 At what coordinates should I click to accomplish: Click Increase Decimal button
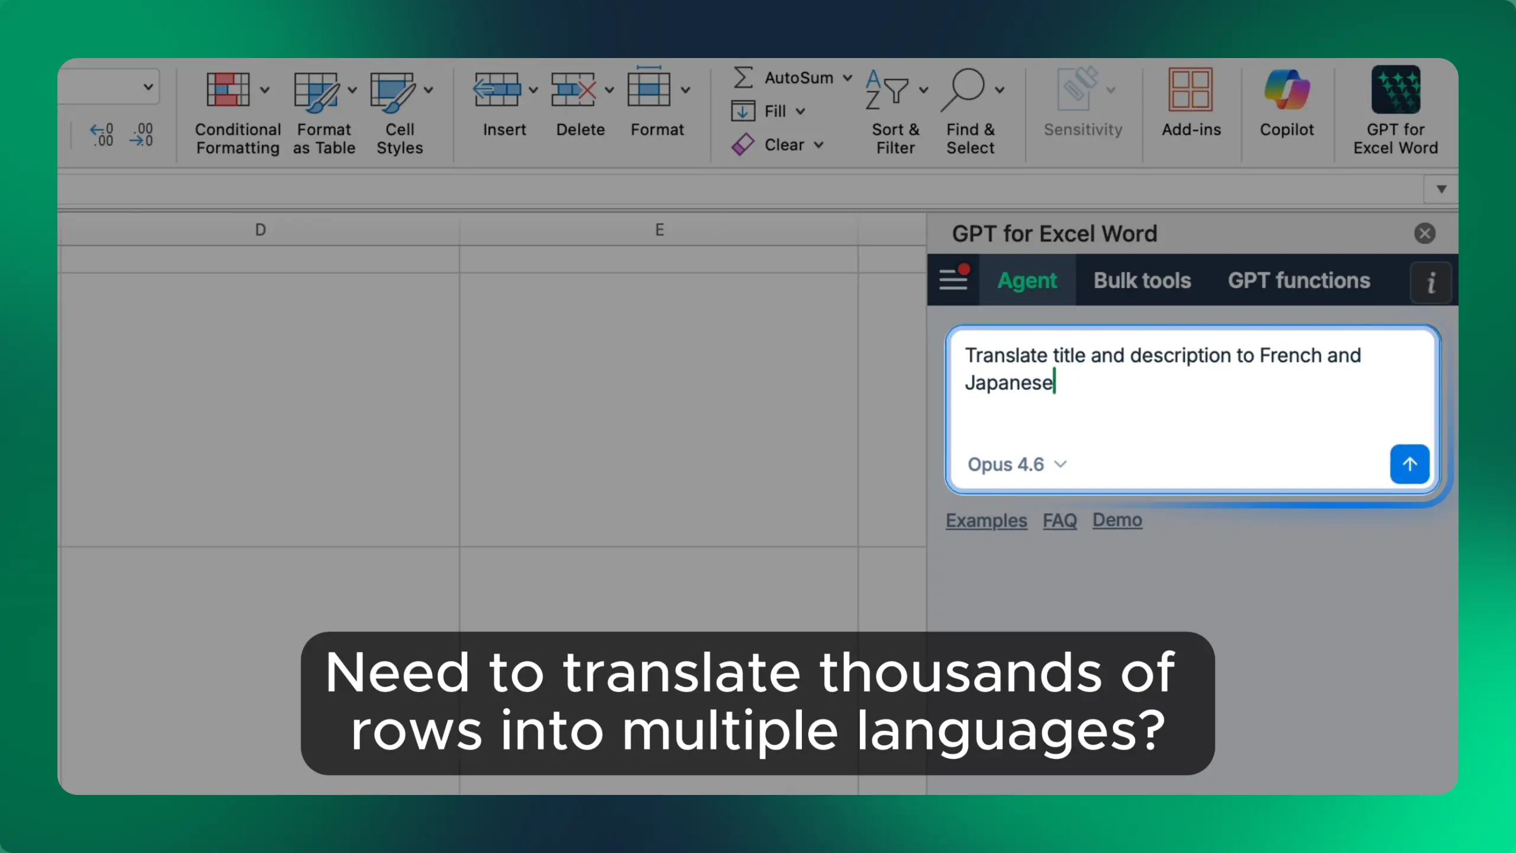pos(101,134)
